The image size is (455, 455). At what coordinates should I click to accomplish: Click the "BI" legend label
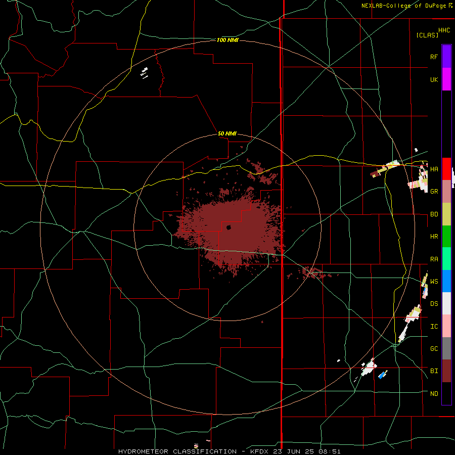pyautogui.click(x=434, y=371)
